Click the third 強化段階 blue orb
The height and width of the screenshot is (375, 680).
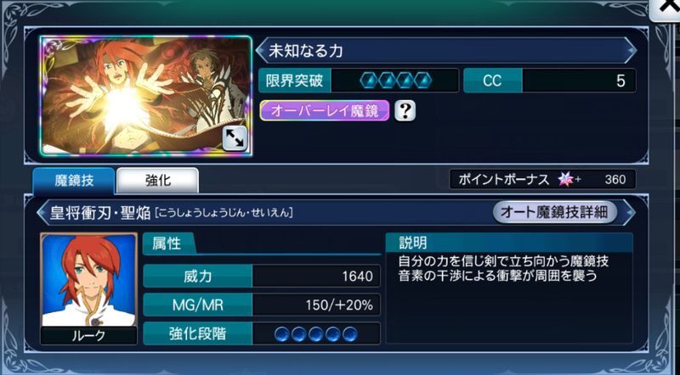315,334
